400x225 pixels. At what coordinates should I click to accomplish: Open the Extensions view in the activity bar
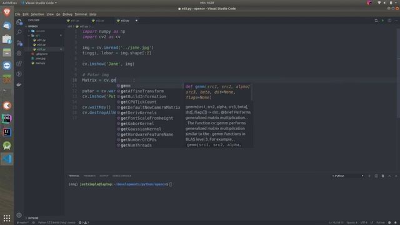pos(19,64)
